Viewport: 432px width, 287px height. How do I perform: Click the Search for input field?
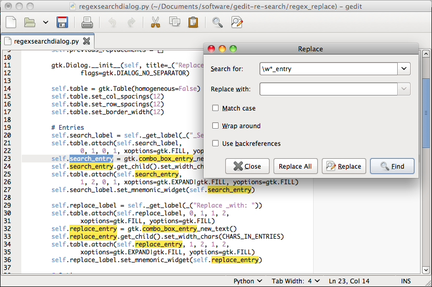pyautogui.click(x=328, y=69)
